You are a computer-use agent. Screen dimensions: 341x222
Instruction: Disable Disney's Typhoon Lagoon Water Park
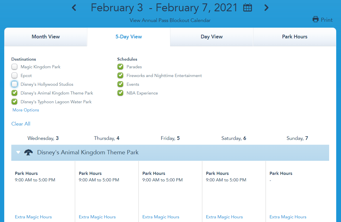[14, 102]
